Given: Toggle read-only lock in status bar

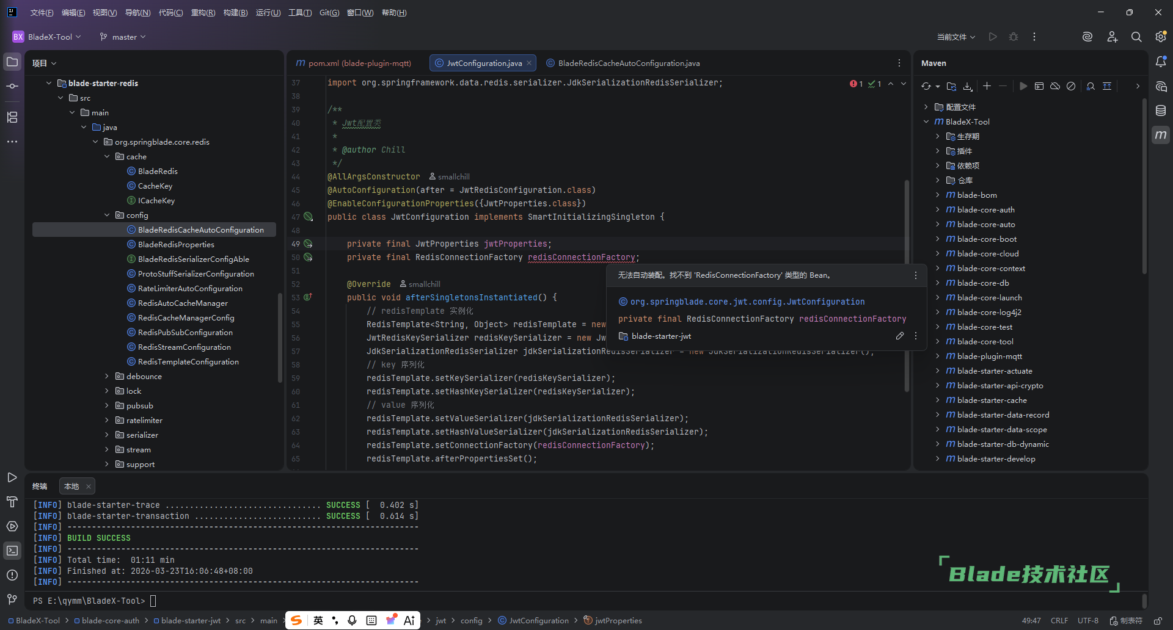Looking at the screenshot, I should tap(1158, 621).
